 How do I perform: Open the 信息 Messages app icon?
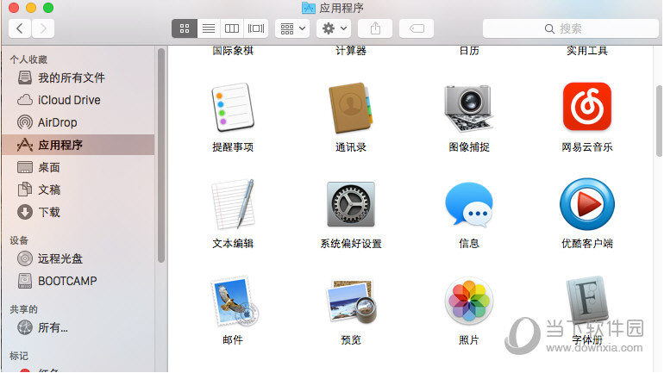tap(469, 204)
